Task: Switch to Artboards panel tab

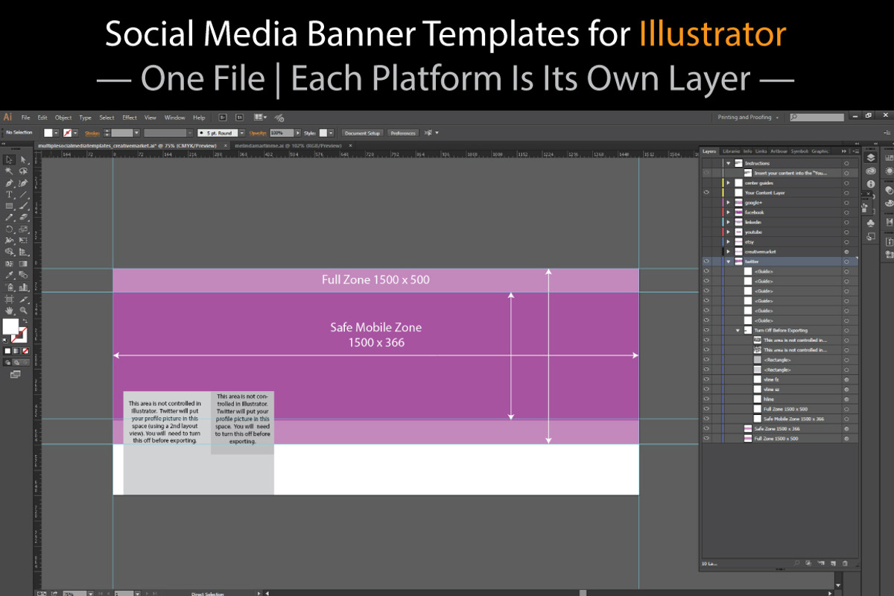Action: [779, 151]
